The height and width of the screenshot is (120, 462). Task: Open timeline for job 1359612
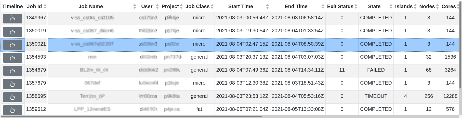(12, 110)
